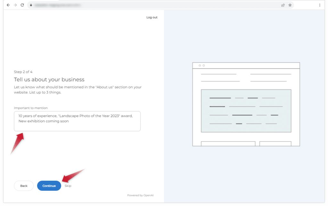
Task: Reload the current page
Action: click(x=22, y=5)
